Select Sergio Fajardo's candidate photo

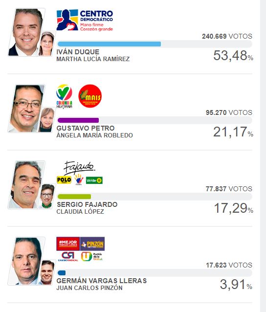[26, 185]
